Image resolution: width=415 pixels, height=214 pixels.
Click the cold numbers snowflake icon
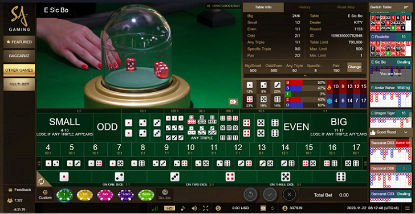coord(329,101)
